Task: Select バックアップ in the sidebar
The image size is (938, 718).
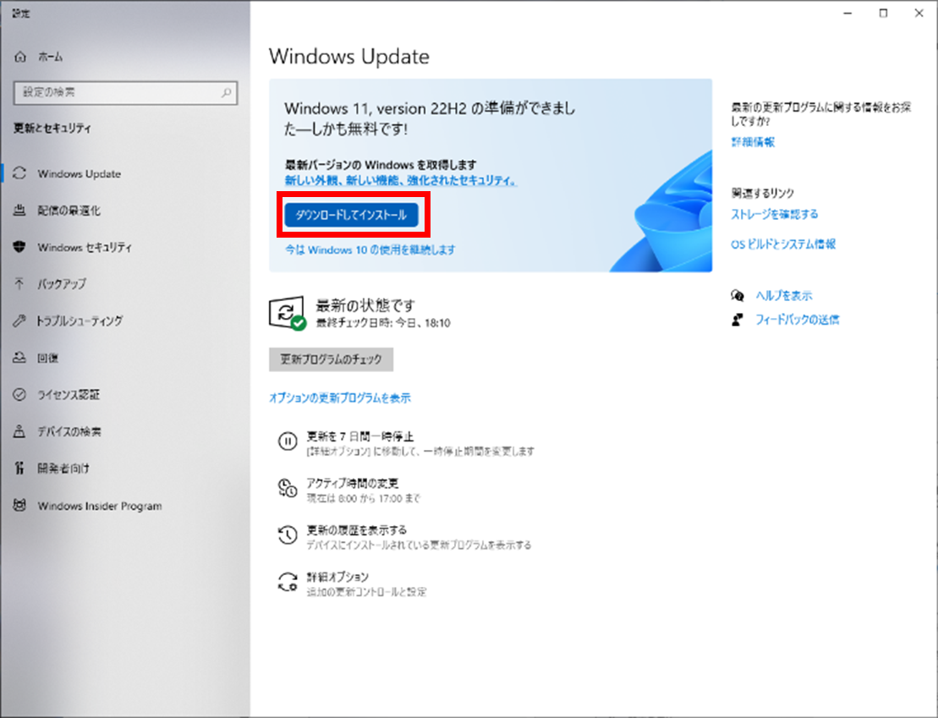Action: point(125,284)
